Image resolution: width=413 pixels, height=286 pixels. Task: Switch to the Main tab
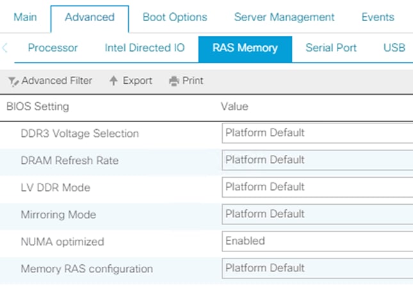[26, 17]
